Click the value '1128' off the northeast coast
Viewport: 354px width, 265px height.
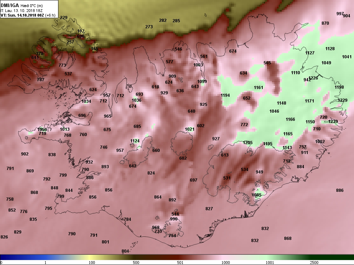pyautogui.click(x=330, y=49)
